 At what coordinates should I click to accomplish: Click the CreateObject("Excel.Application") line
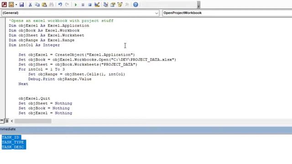click(77, 55)
